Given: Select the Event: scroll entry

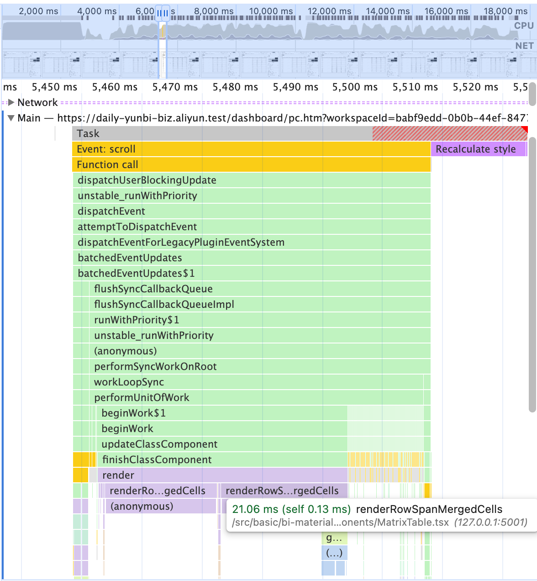Looking at the screenshot, I should [252, 149].
